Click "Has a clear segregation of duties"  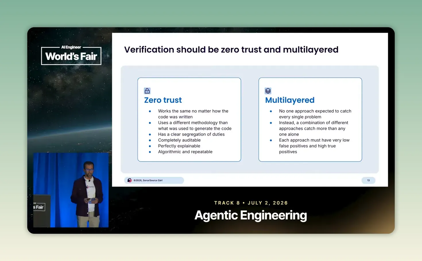click(x=191, y=134)
